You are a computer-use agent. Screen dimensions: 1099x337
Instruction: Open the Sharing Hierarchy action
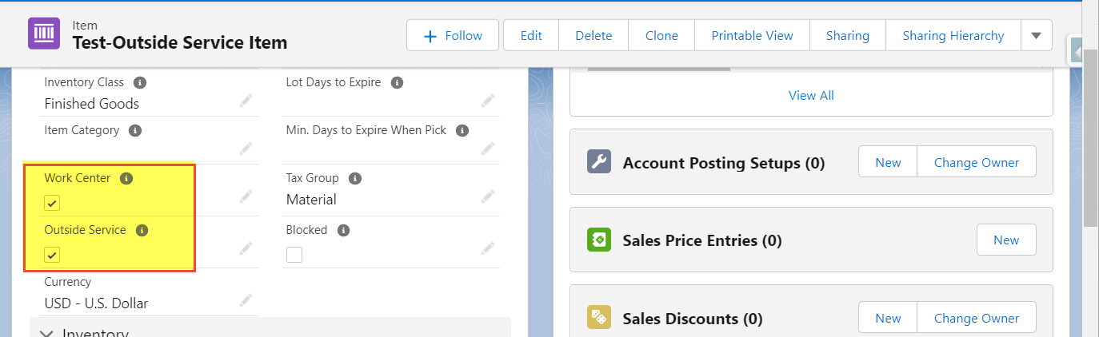pyautogui.click(x=953, y=35)
